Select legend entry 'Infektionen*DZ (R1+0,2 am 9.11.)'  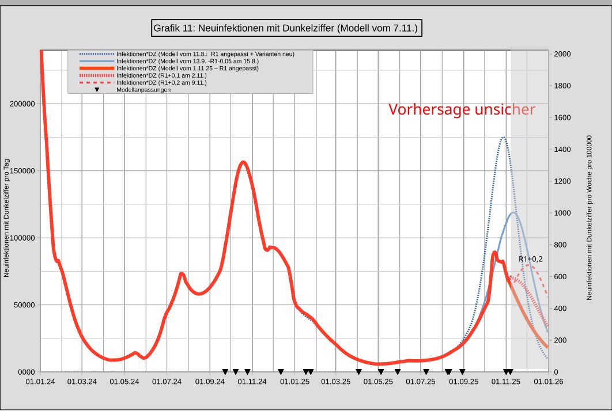click(161, 82)
